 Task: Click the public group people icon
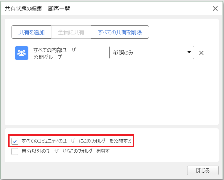(x=22, y=53)
